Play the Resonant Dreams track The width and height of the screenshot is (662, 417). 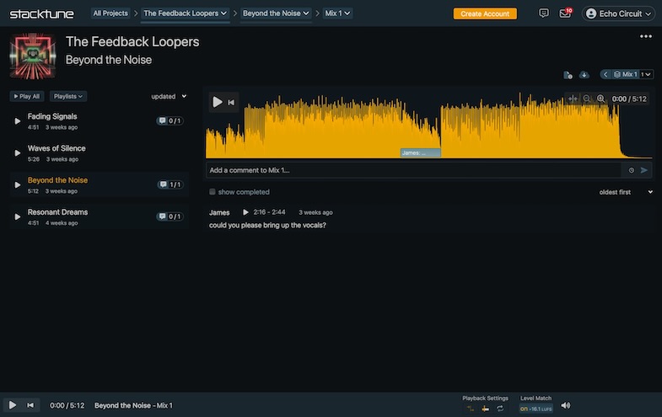[18, 217]
